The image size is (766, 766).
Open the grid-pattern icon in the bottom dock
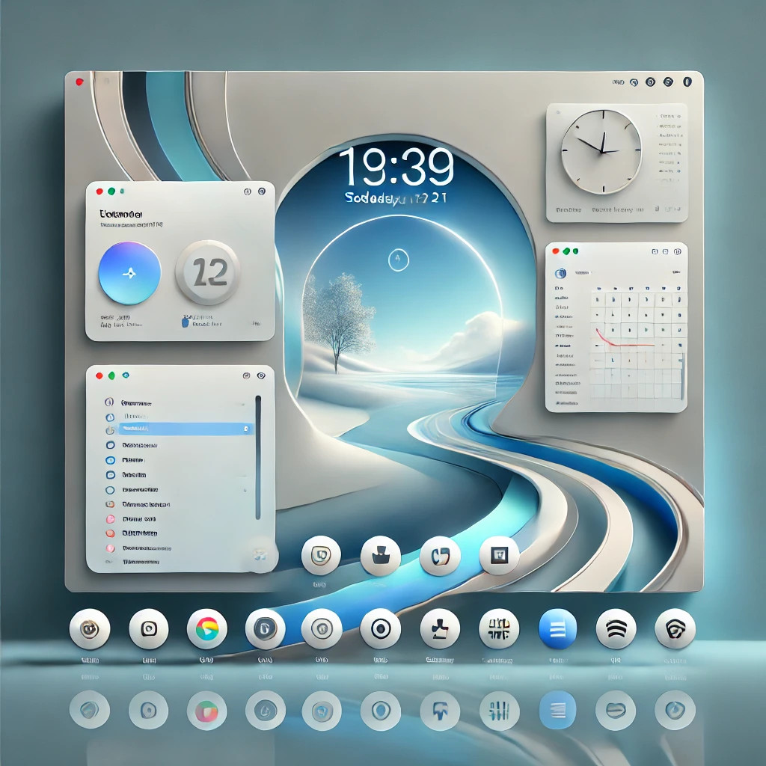coord(498,628)
